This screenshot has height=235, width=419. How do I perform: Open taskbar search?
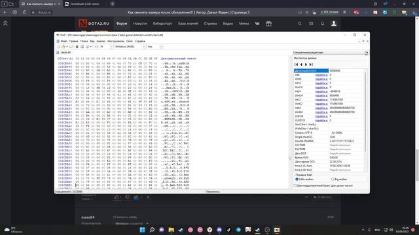tap(152, 230)
